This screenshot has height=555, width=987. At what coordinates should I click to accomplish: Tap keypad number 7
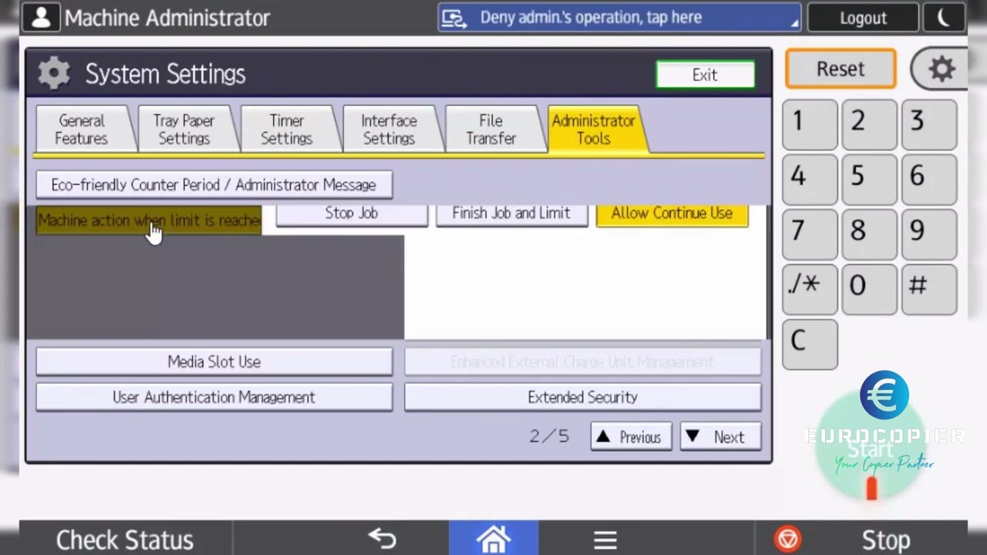pos(810,233)
